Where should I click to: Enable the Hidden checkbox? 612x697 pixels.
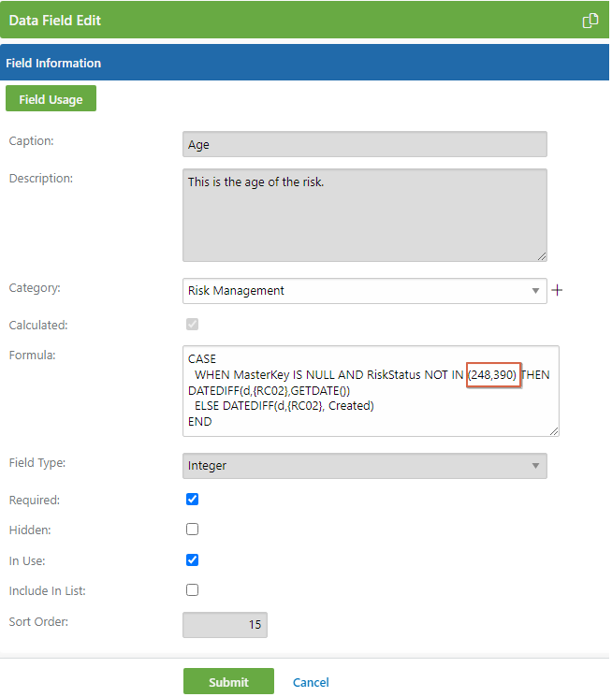click(192, 530)
